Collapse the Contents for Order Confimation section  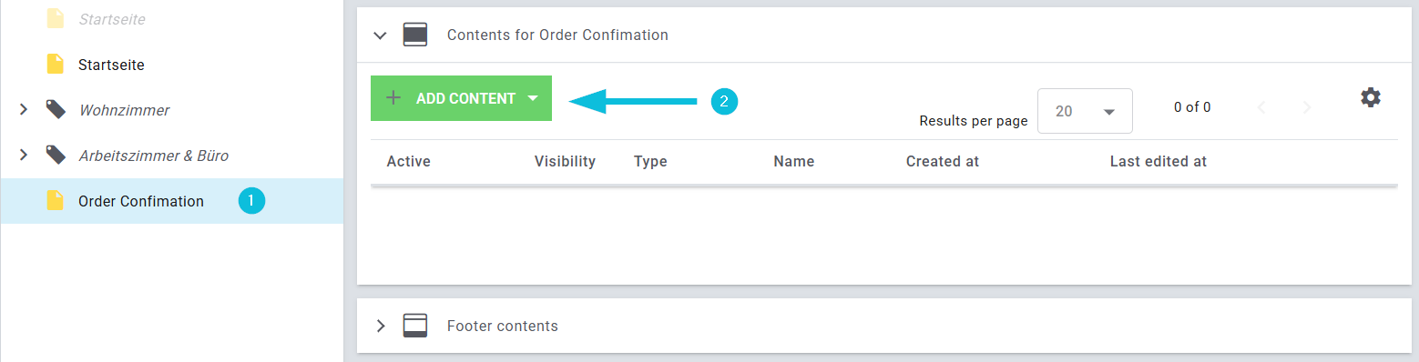[381, 35]
